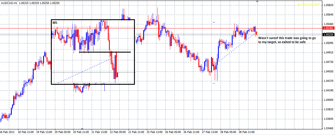Image resolution: width=335 pixels, height=135 pixels.
Task: Select the thick black horizontal line inside box
Action: coord(105,52)
